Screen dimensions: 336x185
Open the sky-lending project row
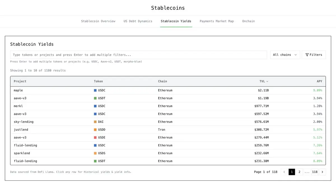click(x=168, y=122)
